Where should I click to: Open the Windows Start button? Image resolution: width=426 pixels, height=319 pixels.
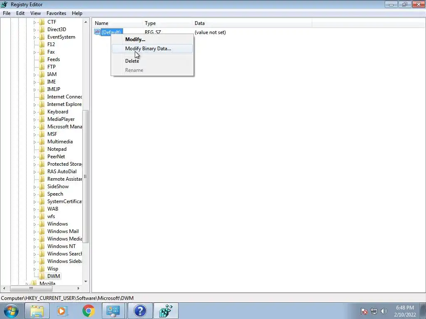(11, 311)
